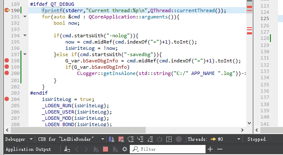Clear the Application Output pane
This screenshot has width=283, height=155.
click(x=67, y=149)
